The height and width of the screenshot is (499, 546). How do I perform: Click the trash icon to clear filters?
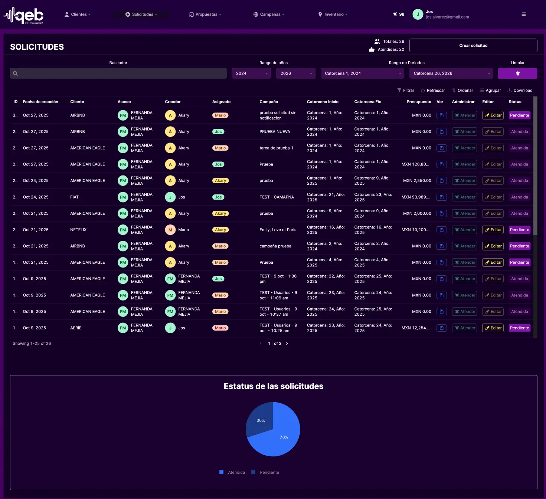coord(517,73)
